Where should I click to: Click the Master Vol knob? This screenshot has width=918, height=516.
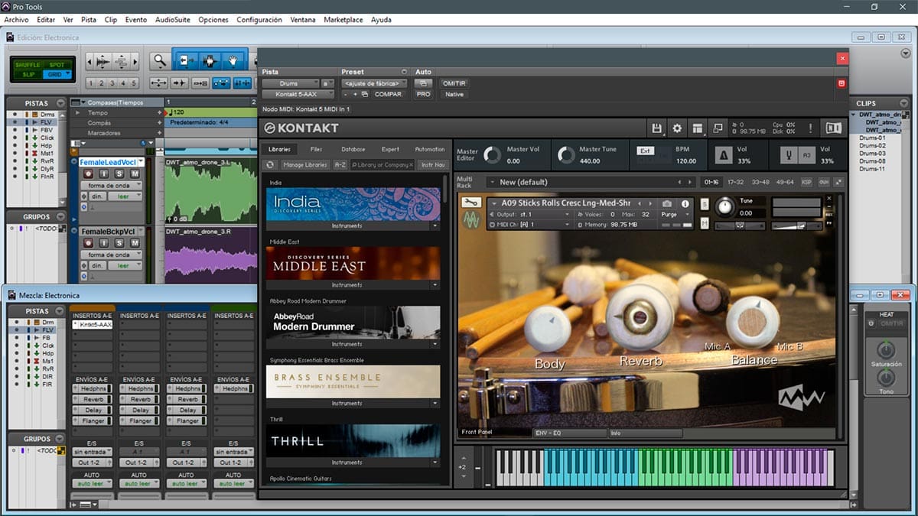493,155
